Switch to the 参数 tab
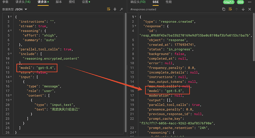255x138 pixels. (x=6, y=2)
